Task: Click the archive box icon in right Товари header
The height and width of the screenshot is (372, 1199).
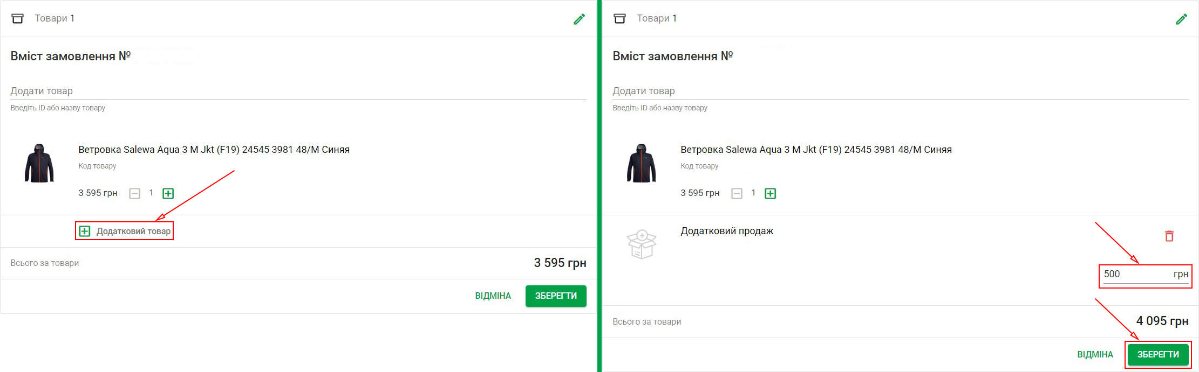Action: pyautogui.click(x=620, y=18)
